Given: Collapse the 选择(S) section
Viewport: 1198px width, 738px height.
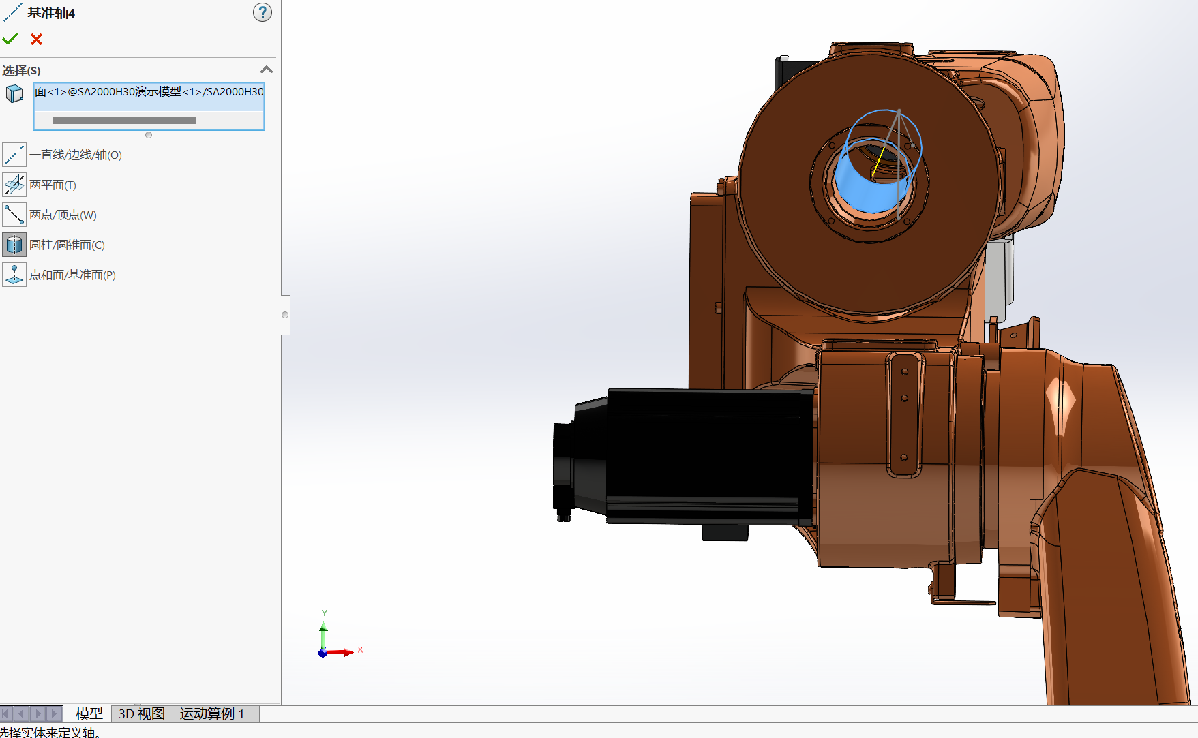Looking at the screenshot, I should coord(267,70).
